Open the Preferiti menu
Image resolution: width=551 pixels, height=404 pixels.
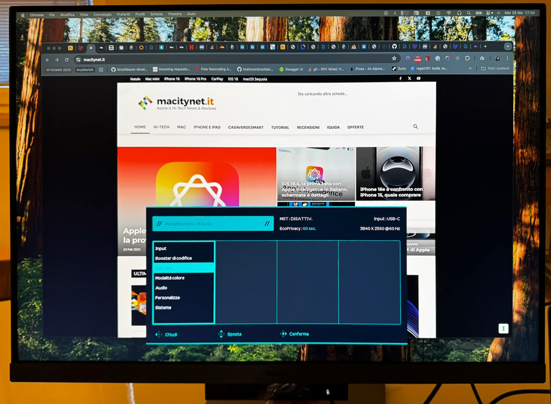(123, 14)
